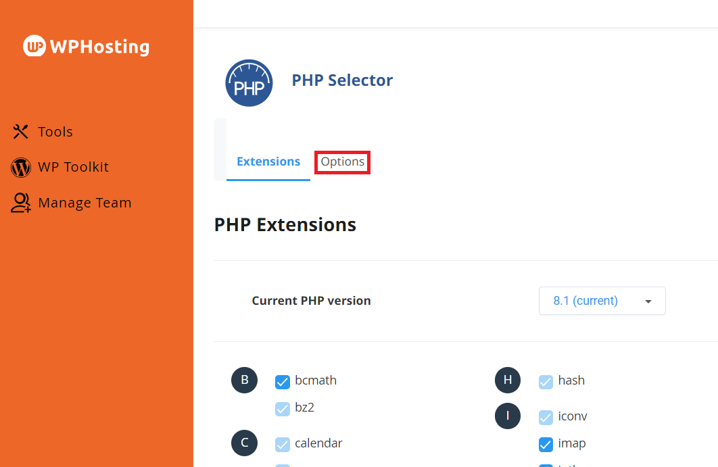The image size is (718, 467).
Task: Go to Manage Team page
Action: pos(85,203)
